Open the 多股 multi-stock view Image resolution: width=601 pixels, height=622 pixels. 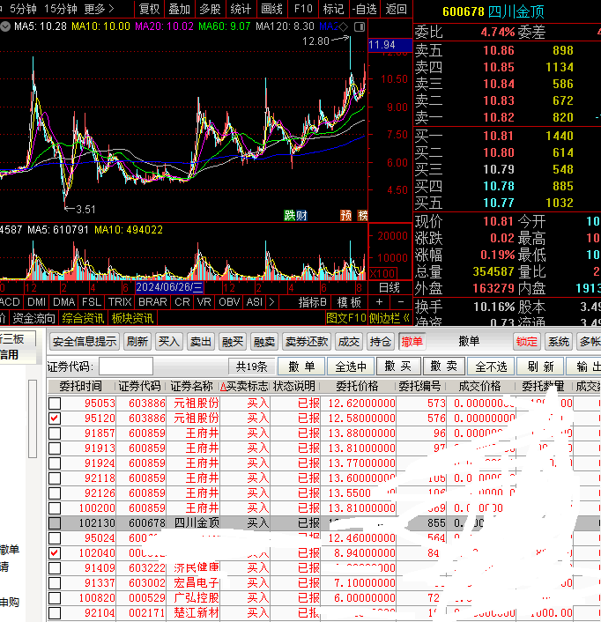211,9
